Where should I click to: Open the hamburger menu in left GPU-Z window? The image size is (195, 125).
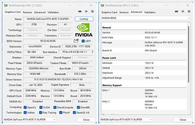[92, 12]
